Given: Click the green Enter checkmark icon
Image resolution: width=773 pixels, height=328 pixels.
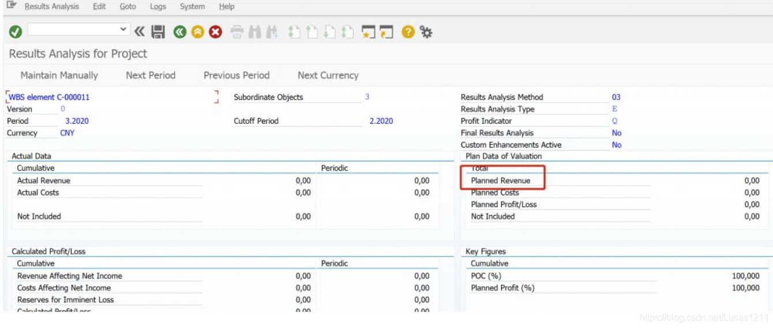Looking at the screenshot, I should click(x=16, y=32).
